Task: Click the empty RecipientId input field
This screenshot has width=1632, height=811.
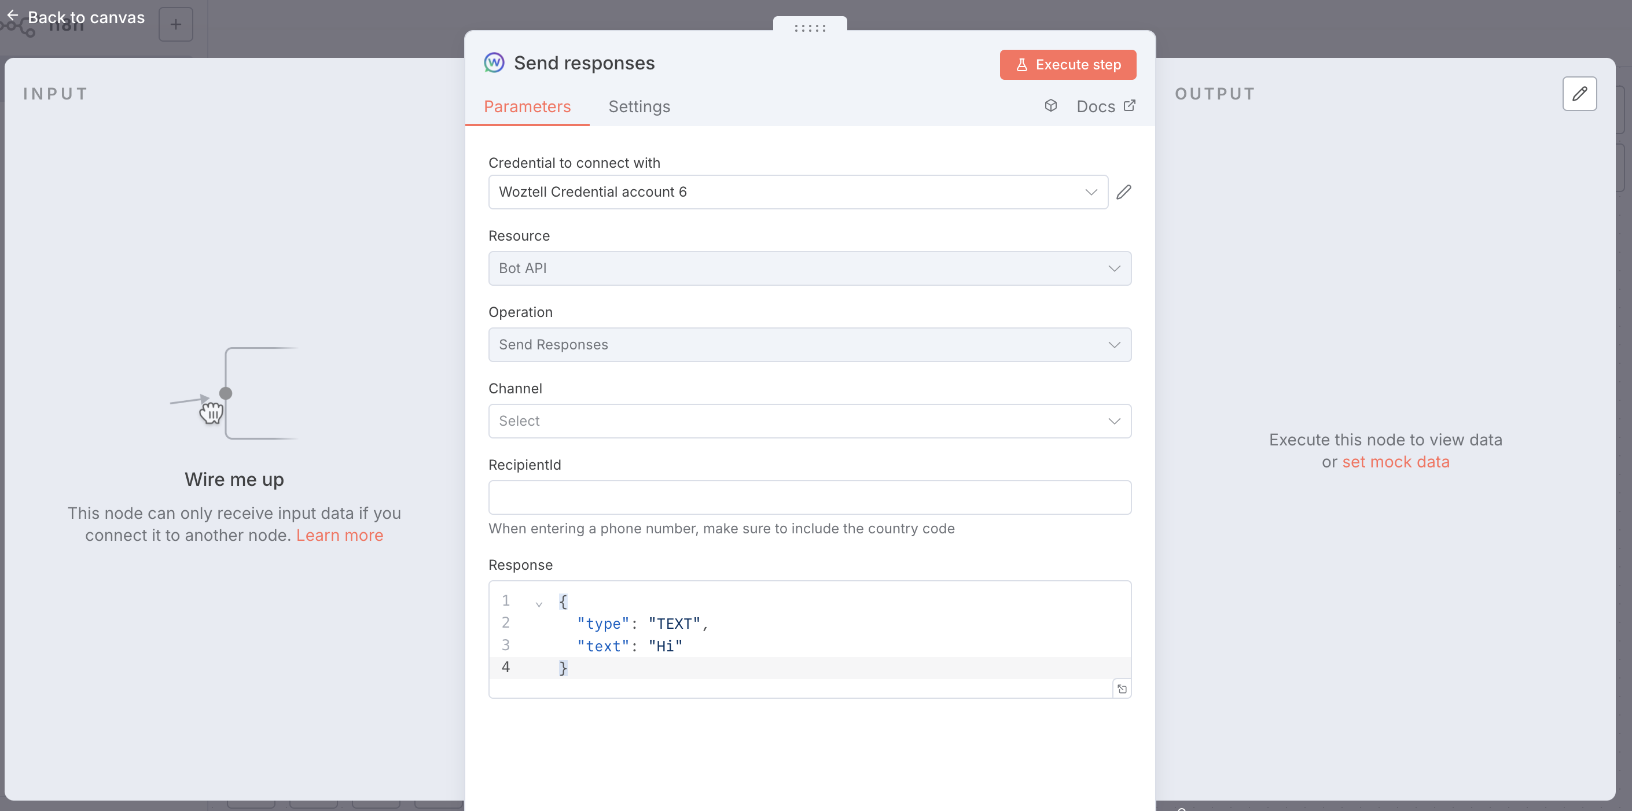Action: (809, 497)
